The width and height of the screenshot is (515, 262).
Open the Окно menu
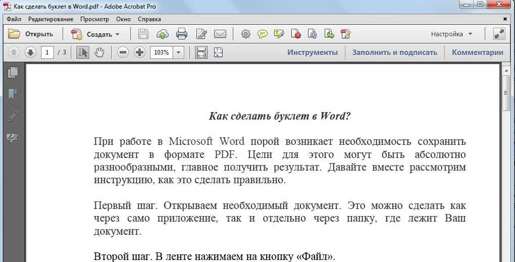(x=123, y=19)
